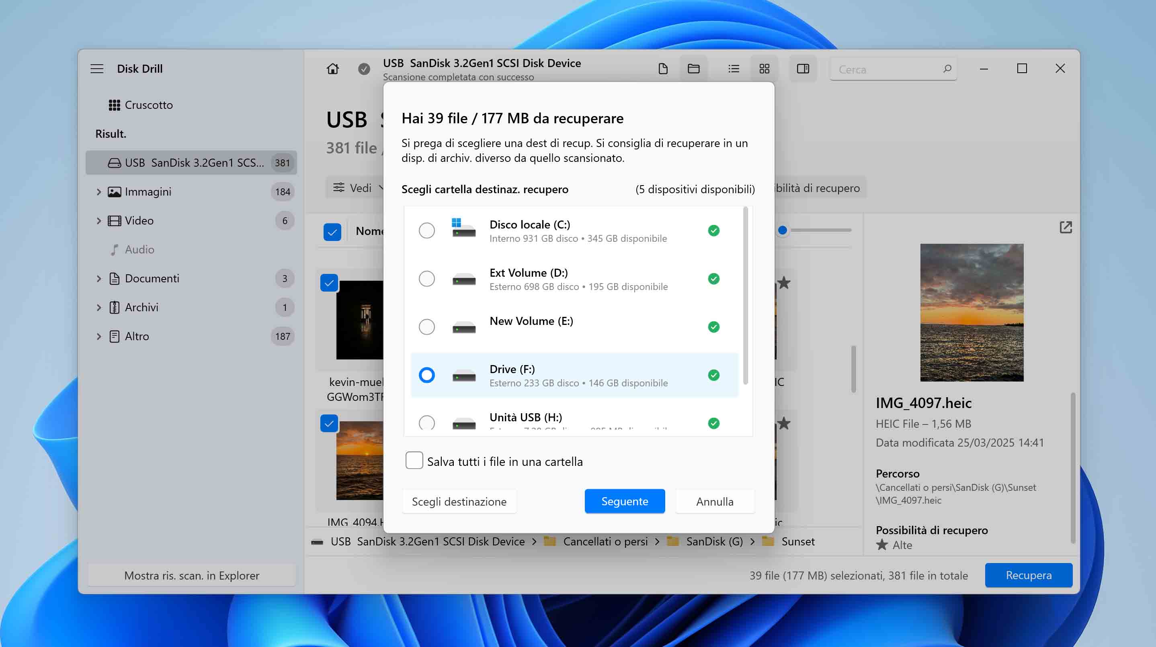Open preview in external window icon
The height and width of the screenshot is (647, 1156).
point(1065,227)
